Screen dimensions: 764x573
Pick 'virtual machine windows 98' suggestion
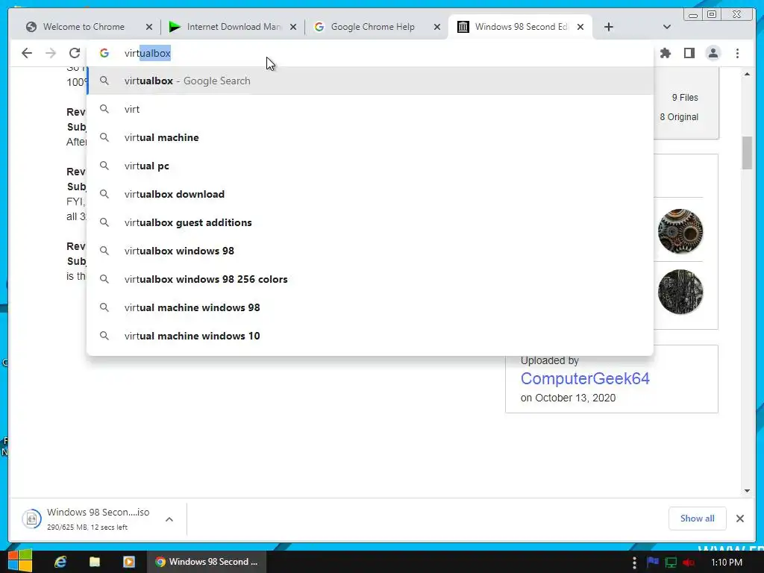(370, 307)
